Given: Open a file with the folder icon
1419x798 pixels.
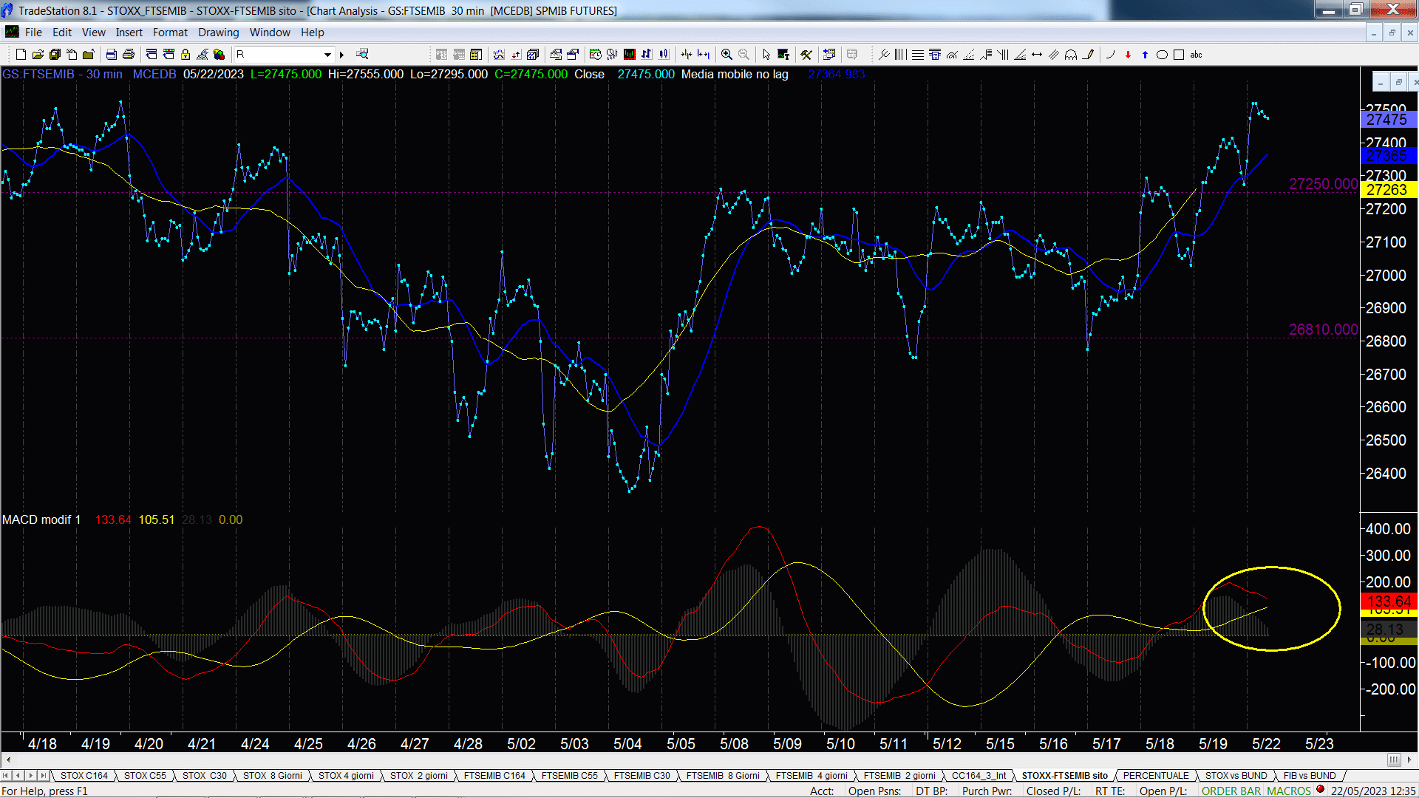Looking at the screenshot, I should [38, 55].
